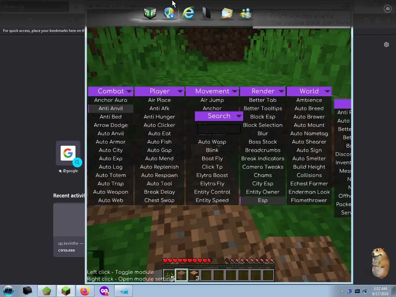Toggle the Auto Smelter module
396x297 pixels.
click(309, 158)
